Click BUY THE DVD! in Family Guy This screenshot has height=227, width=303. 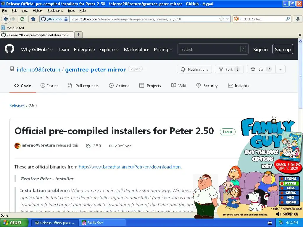click(x=262, y=152)
